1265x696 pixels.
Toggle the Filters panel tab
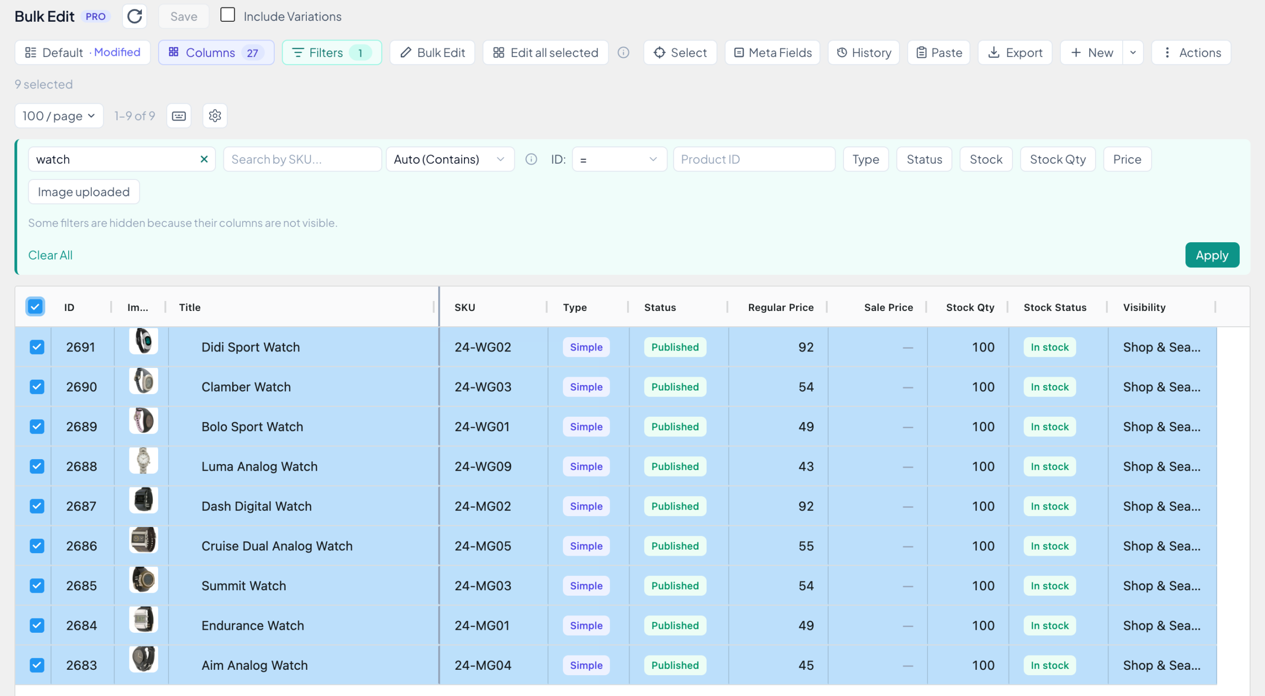pyautogui.click(x=332, y=52)
